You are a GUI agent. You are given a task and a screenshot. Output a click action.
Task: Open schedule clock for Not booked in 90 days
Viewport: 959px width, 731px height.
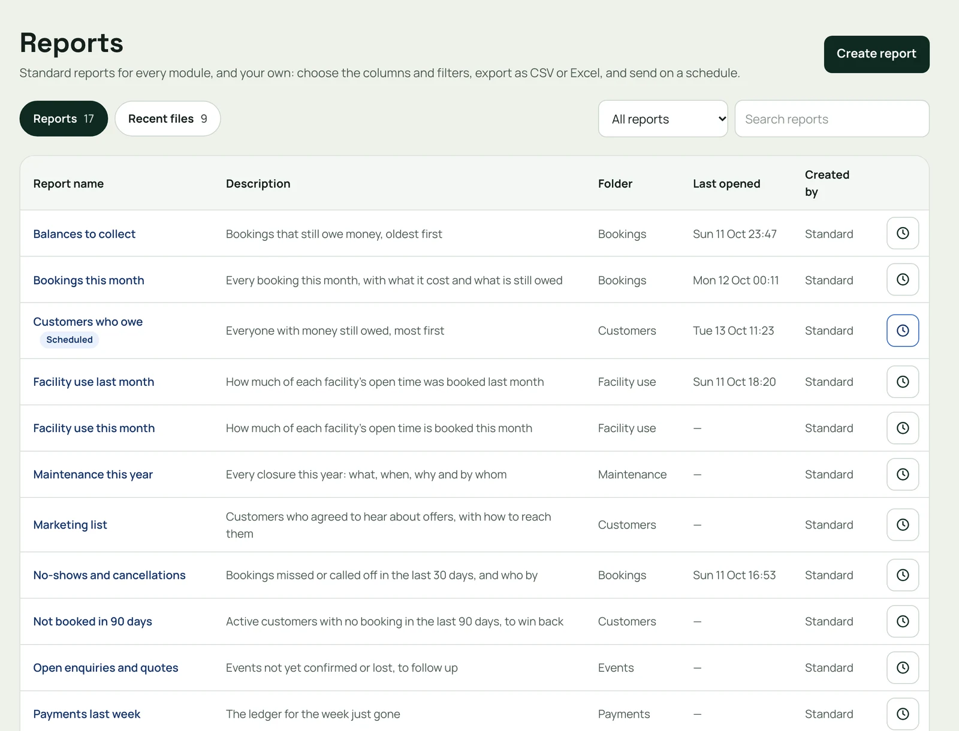pos(903,621)
